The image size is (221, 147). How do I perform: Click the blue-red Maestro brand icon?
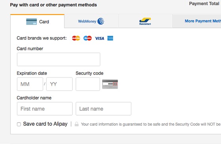[88, 38]
